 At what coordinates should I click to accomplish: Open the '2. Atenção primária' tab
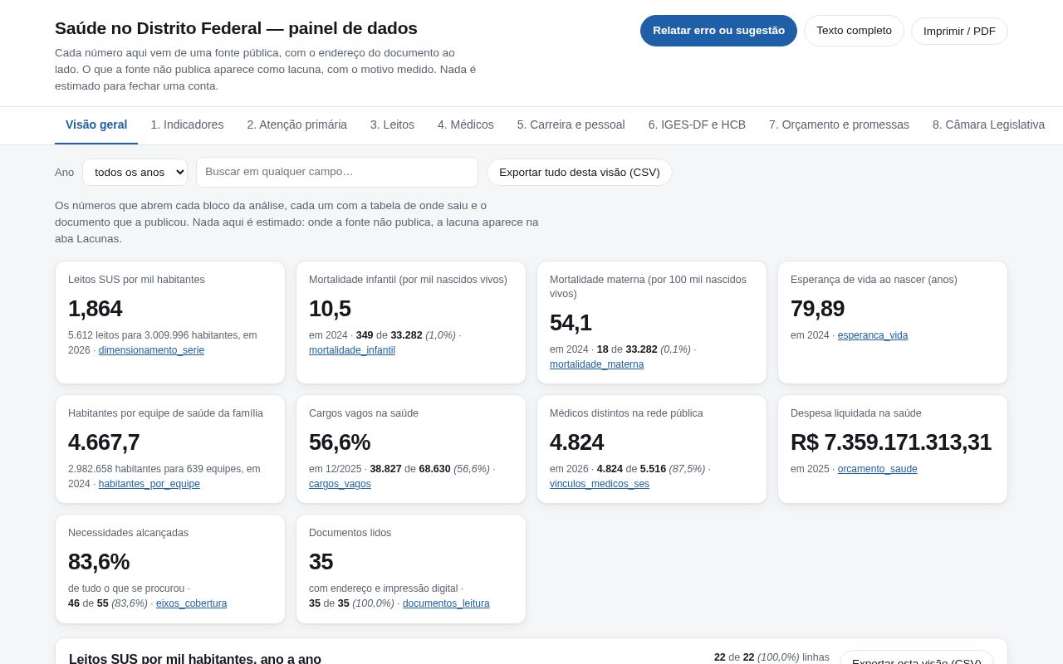296,124
